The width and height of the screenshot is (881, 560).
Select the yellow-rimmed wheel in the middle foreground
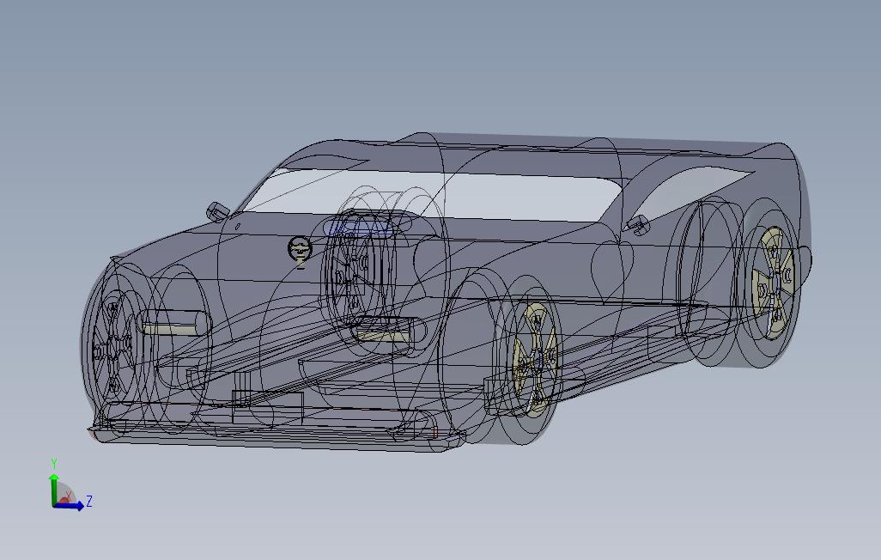(x=534, y=360)
